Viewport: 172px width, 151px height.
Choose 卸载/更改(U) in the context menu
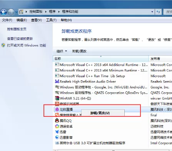pyautogui.click(x=103, y=113)
